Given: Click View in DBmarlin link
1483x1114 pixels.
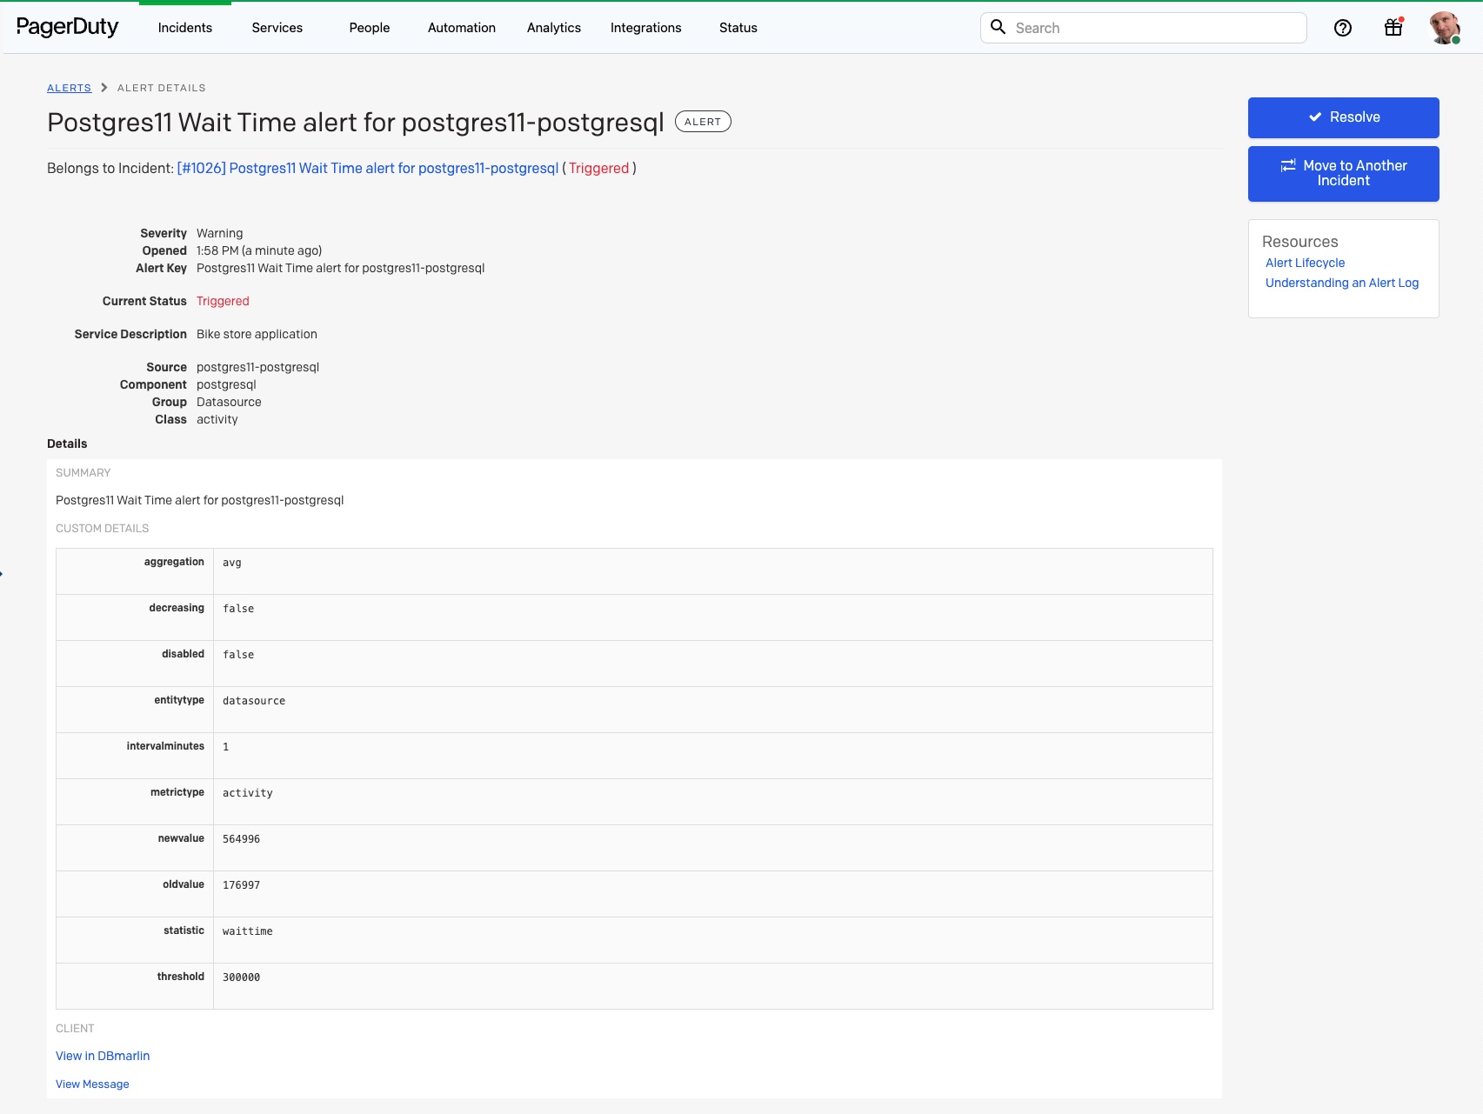Looking at the screenshot, I should [103, 1056].
